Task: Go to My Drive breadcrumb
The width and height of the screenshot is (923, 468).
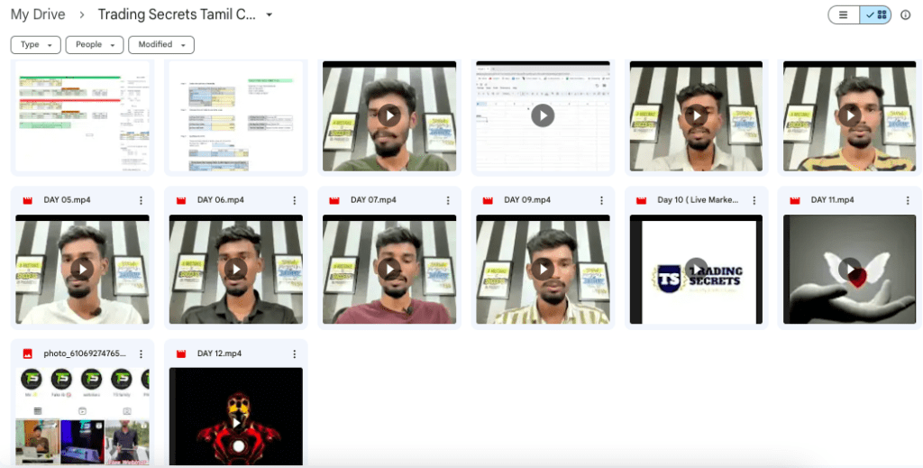Action: 38,15
